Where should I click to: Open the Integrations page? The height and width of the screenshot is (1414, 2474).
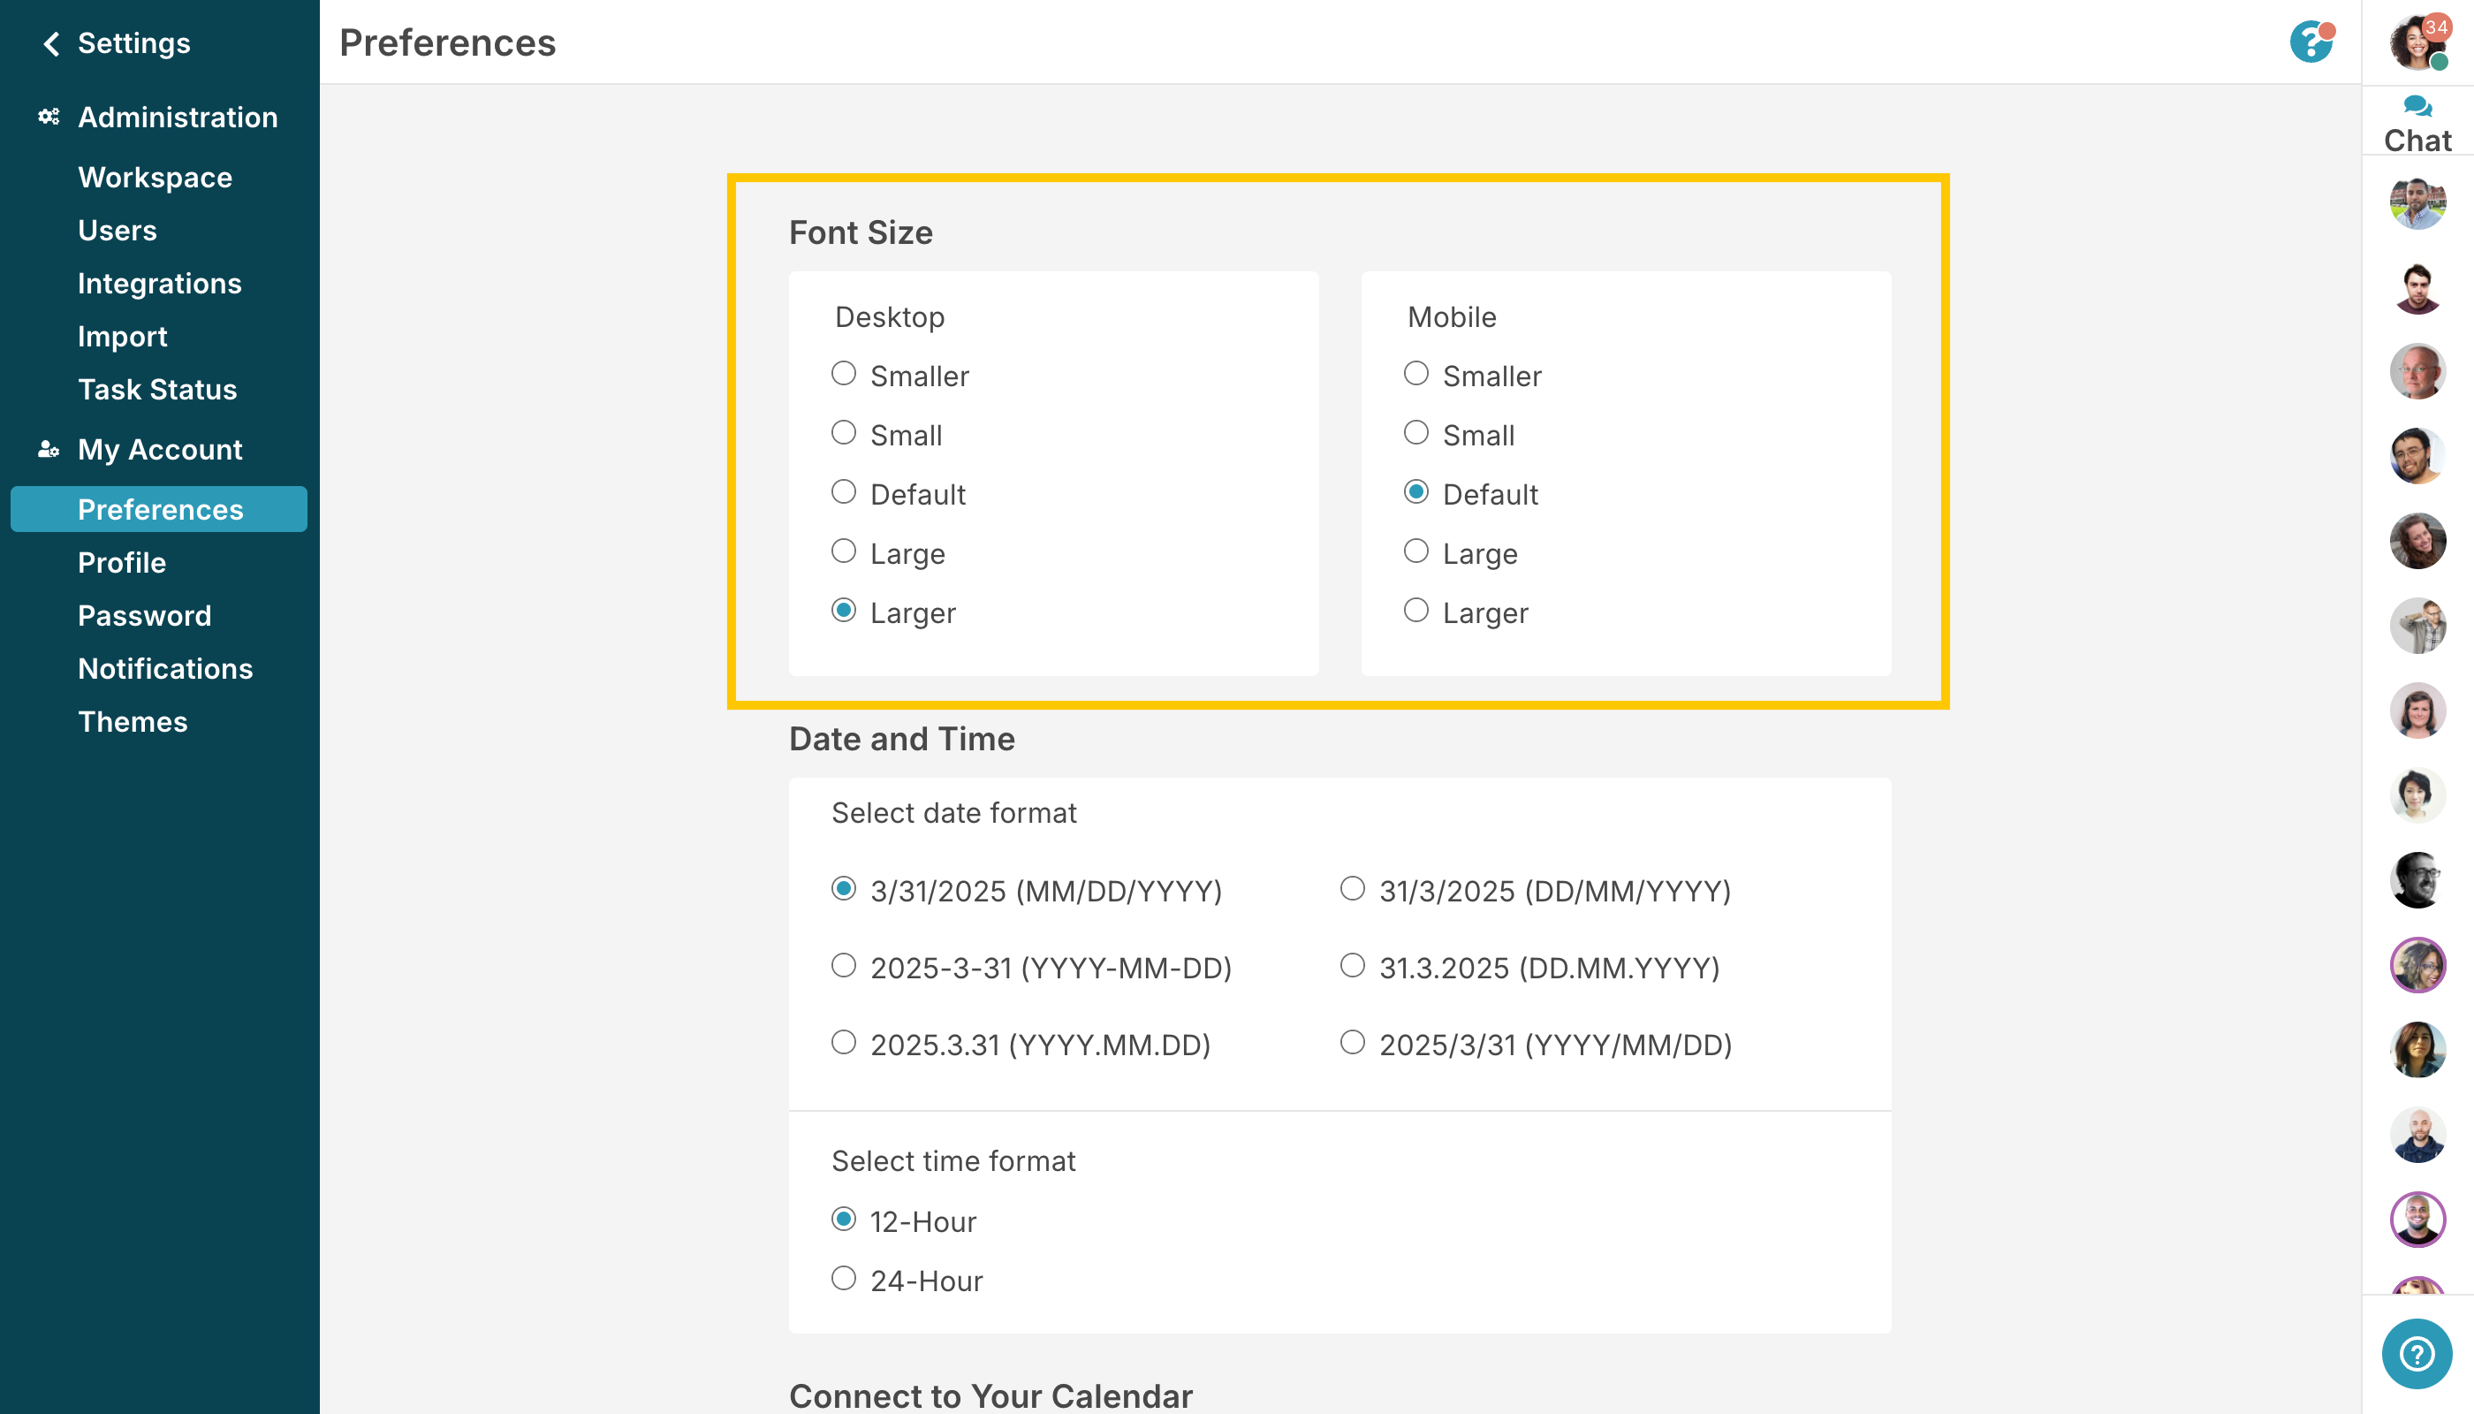(x=159, y=284)
